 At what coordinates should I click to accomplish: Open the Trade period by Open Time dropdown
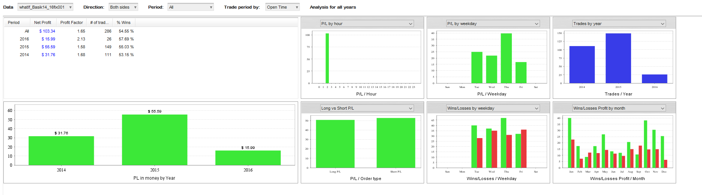(282, 7)
